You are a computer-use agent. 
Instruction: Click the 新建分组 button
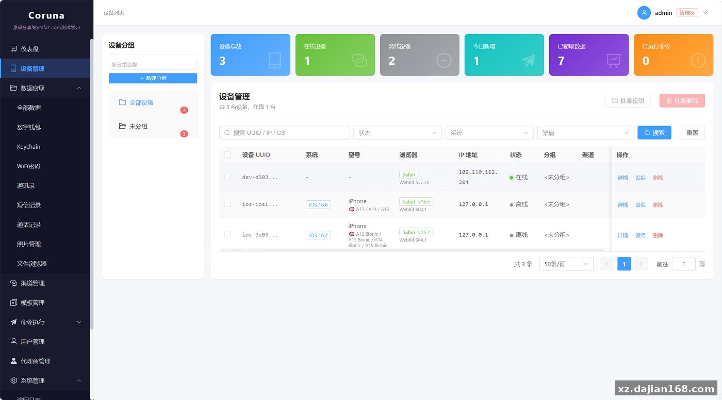pyautogui.click(x=153, y=78)
